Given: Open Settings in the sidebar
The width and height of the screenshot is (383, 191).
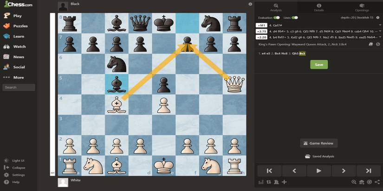Looking at the screenshot, I should pos(15,175).
